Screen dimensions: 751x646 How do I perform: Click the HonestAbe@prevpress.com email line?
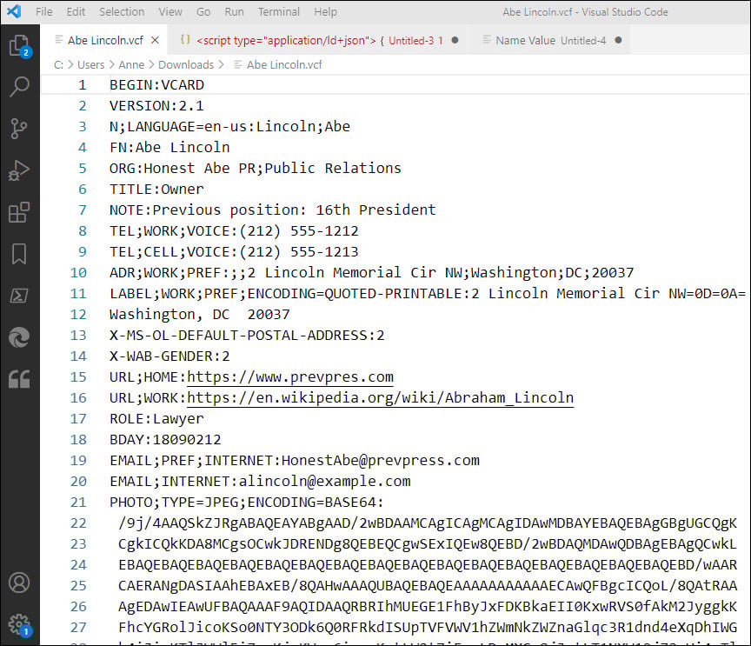click(x=295, y=461)
